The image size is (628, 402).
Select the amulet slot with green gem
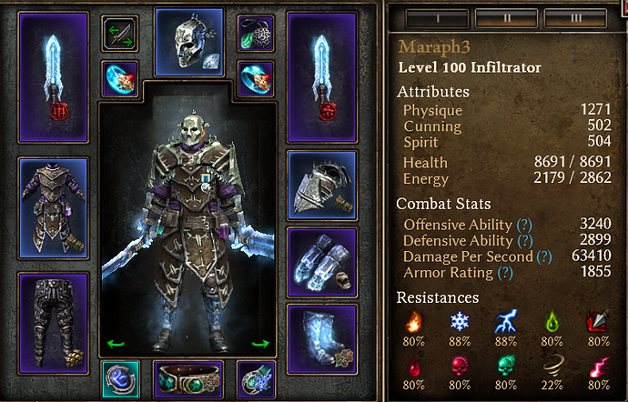pyautogui.click(x=256, y=34)
